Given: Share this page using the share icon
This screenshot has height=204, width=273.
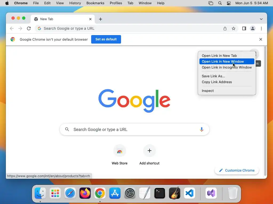Looking at the screenshot, I should (x=225, y=28).
